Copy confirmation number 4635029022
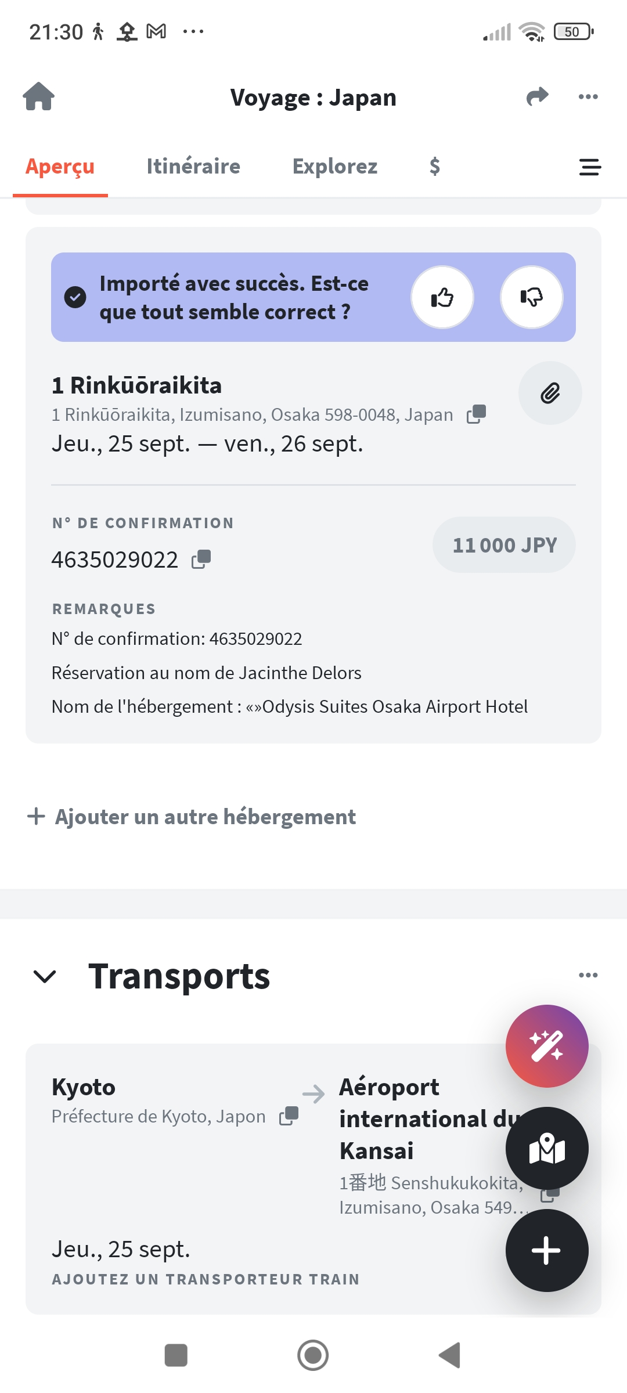 point(201,559)
